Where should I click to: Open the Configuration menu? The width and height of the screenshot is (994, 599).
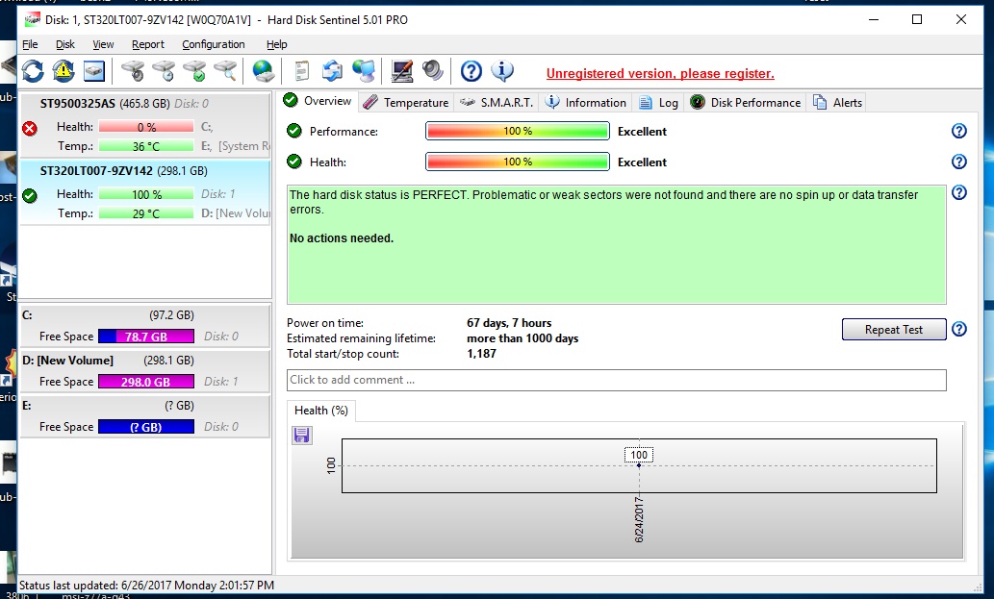coord(213,44)
